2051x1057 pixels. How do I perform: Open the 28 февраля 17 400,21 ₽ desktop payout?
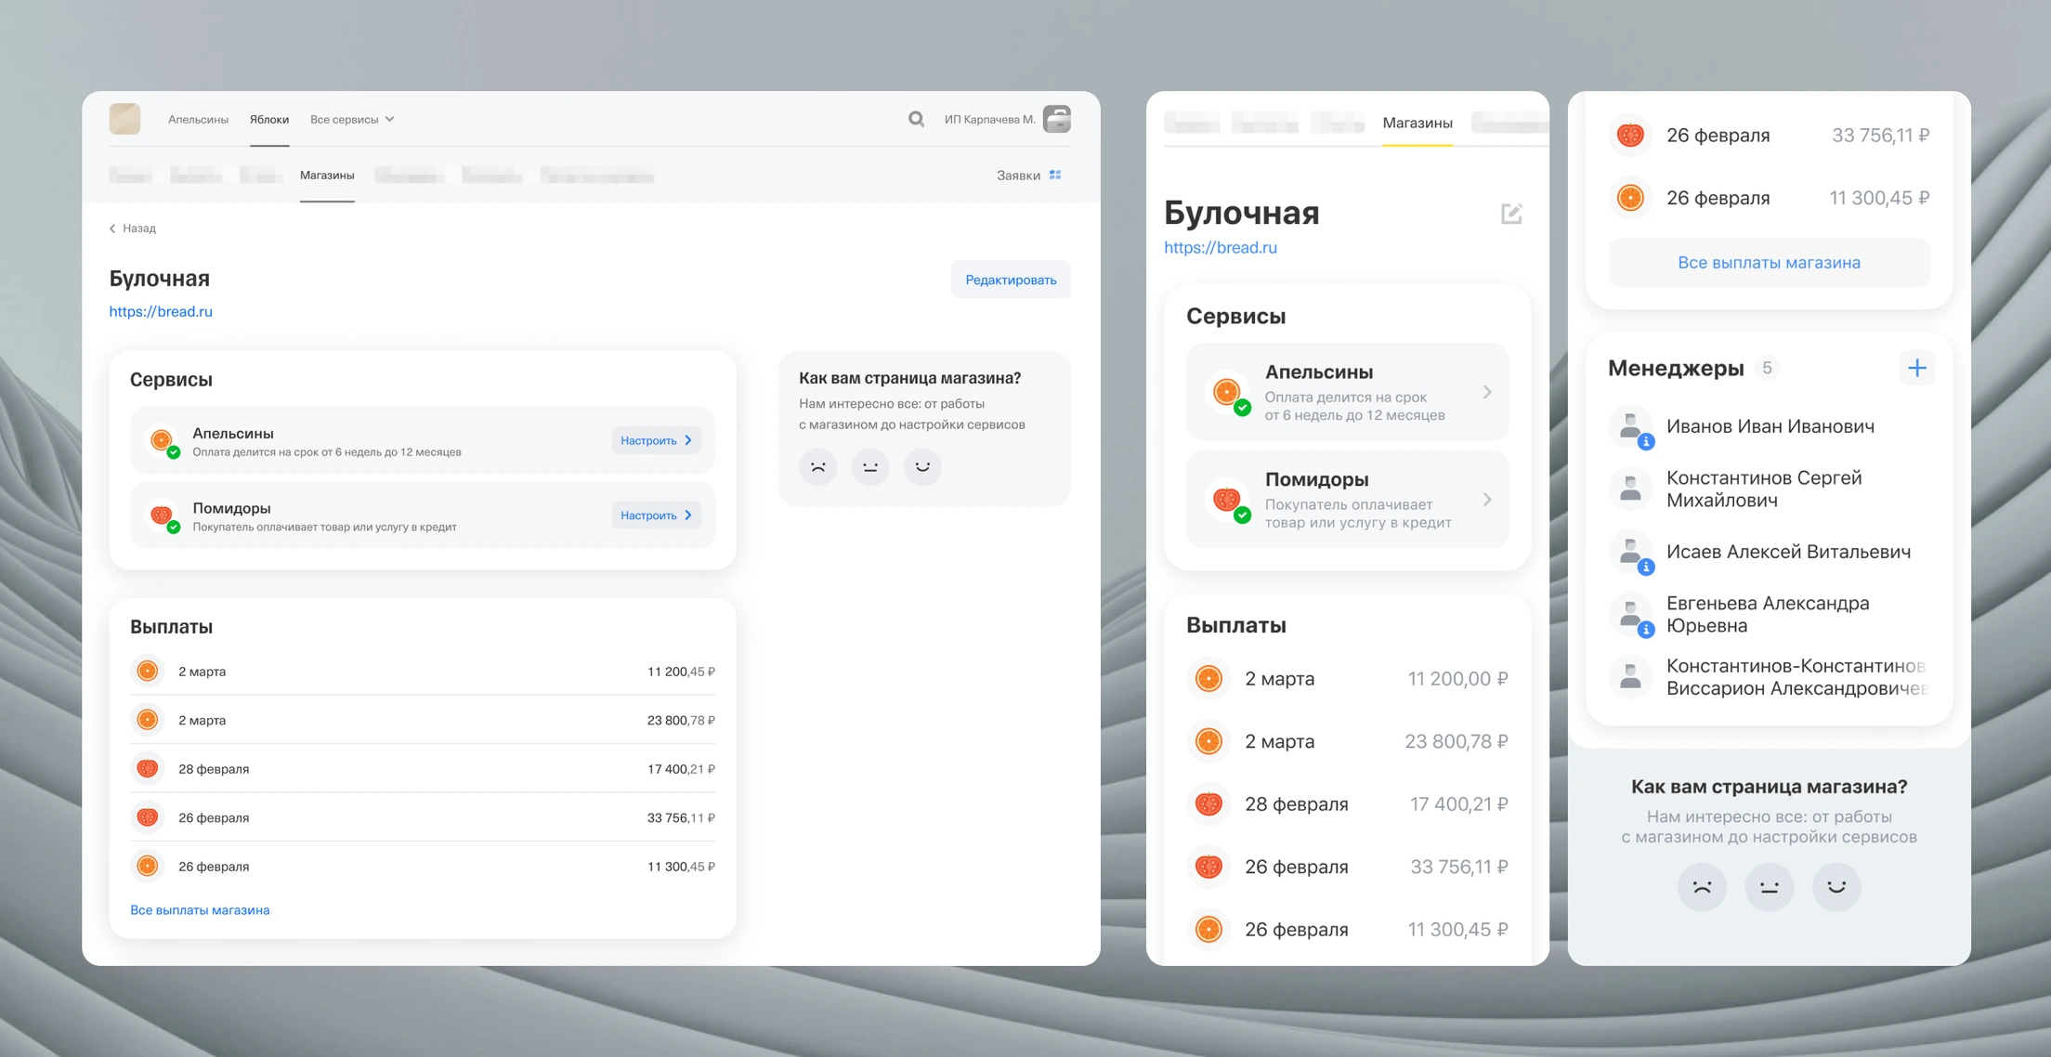click(423, 768)
